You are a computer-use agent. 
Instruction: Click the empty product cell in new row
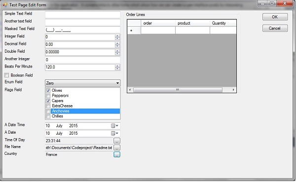192,31
